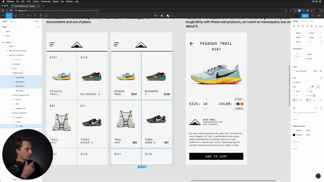Image resolution: width=324 pixels, height=182 pixels.
Task: Click the Align top icon
Action: (x=307, y=26)
